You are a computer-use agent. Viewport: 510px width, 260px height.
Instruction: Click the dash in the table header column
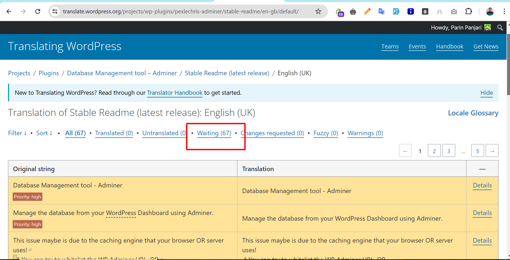click(x=482, y=169)
